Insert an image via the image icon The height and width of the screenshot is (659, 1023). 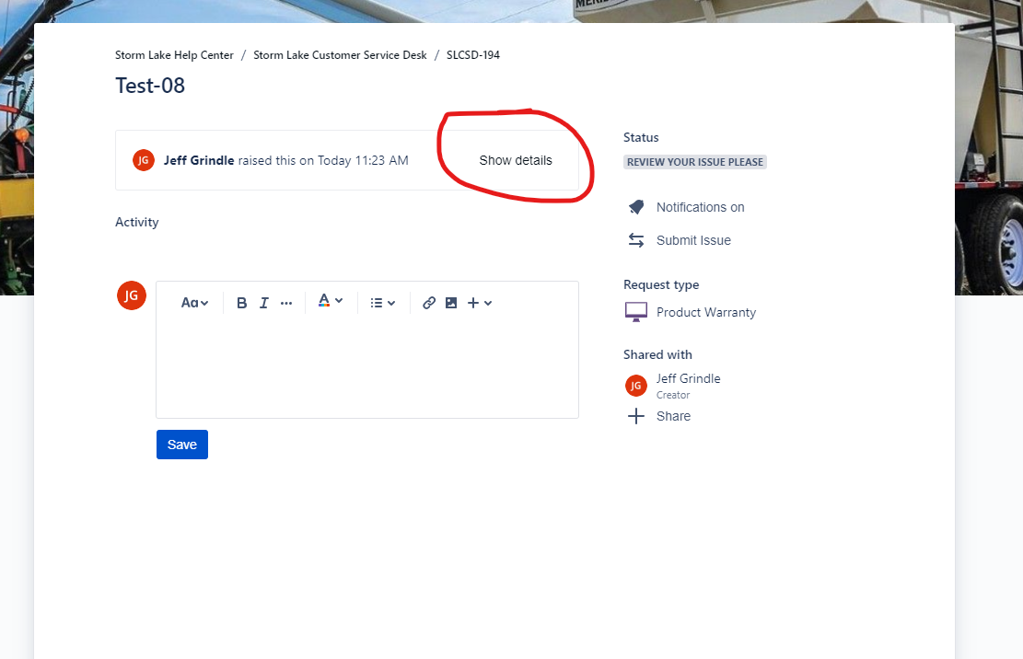[x=450, y=302]
